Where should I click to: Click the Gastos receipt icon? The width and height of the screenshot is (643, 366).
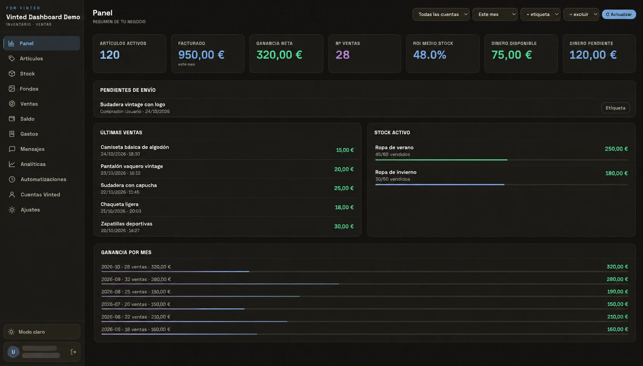(12, 134)
